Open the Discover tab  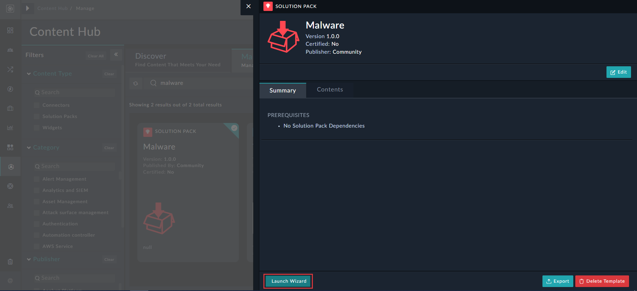pos(178,60)
